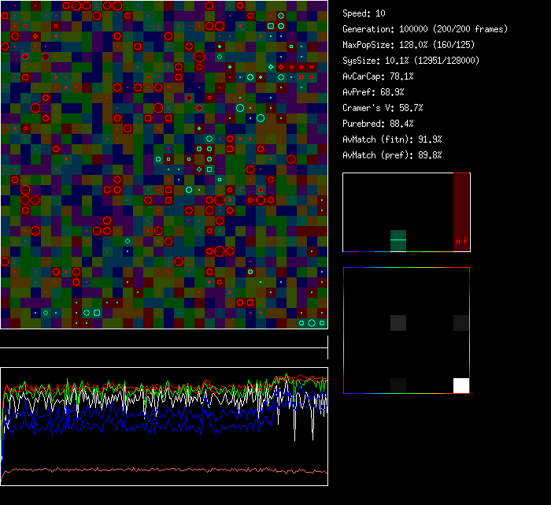
Task: Select the Generation counter text
Action: pyautogui.click(x=425, y=29)
